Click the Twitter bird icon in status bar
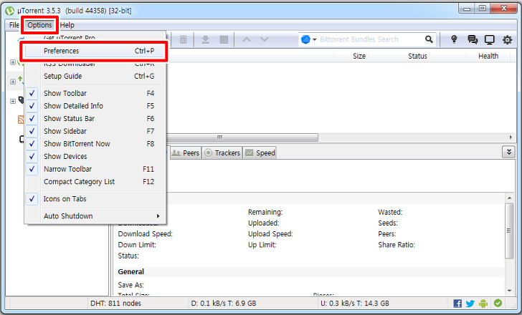 click(470, 304)
